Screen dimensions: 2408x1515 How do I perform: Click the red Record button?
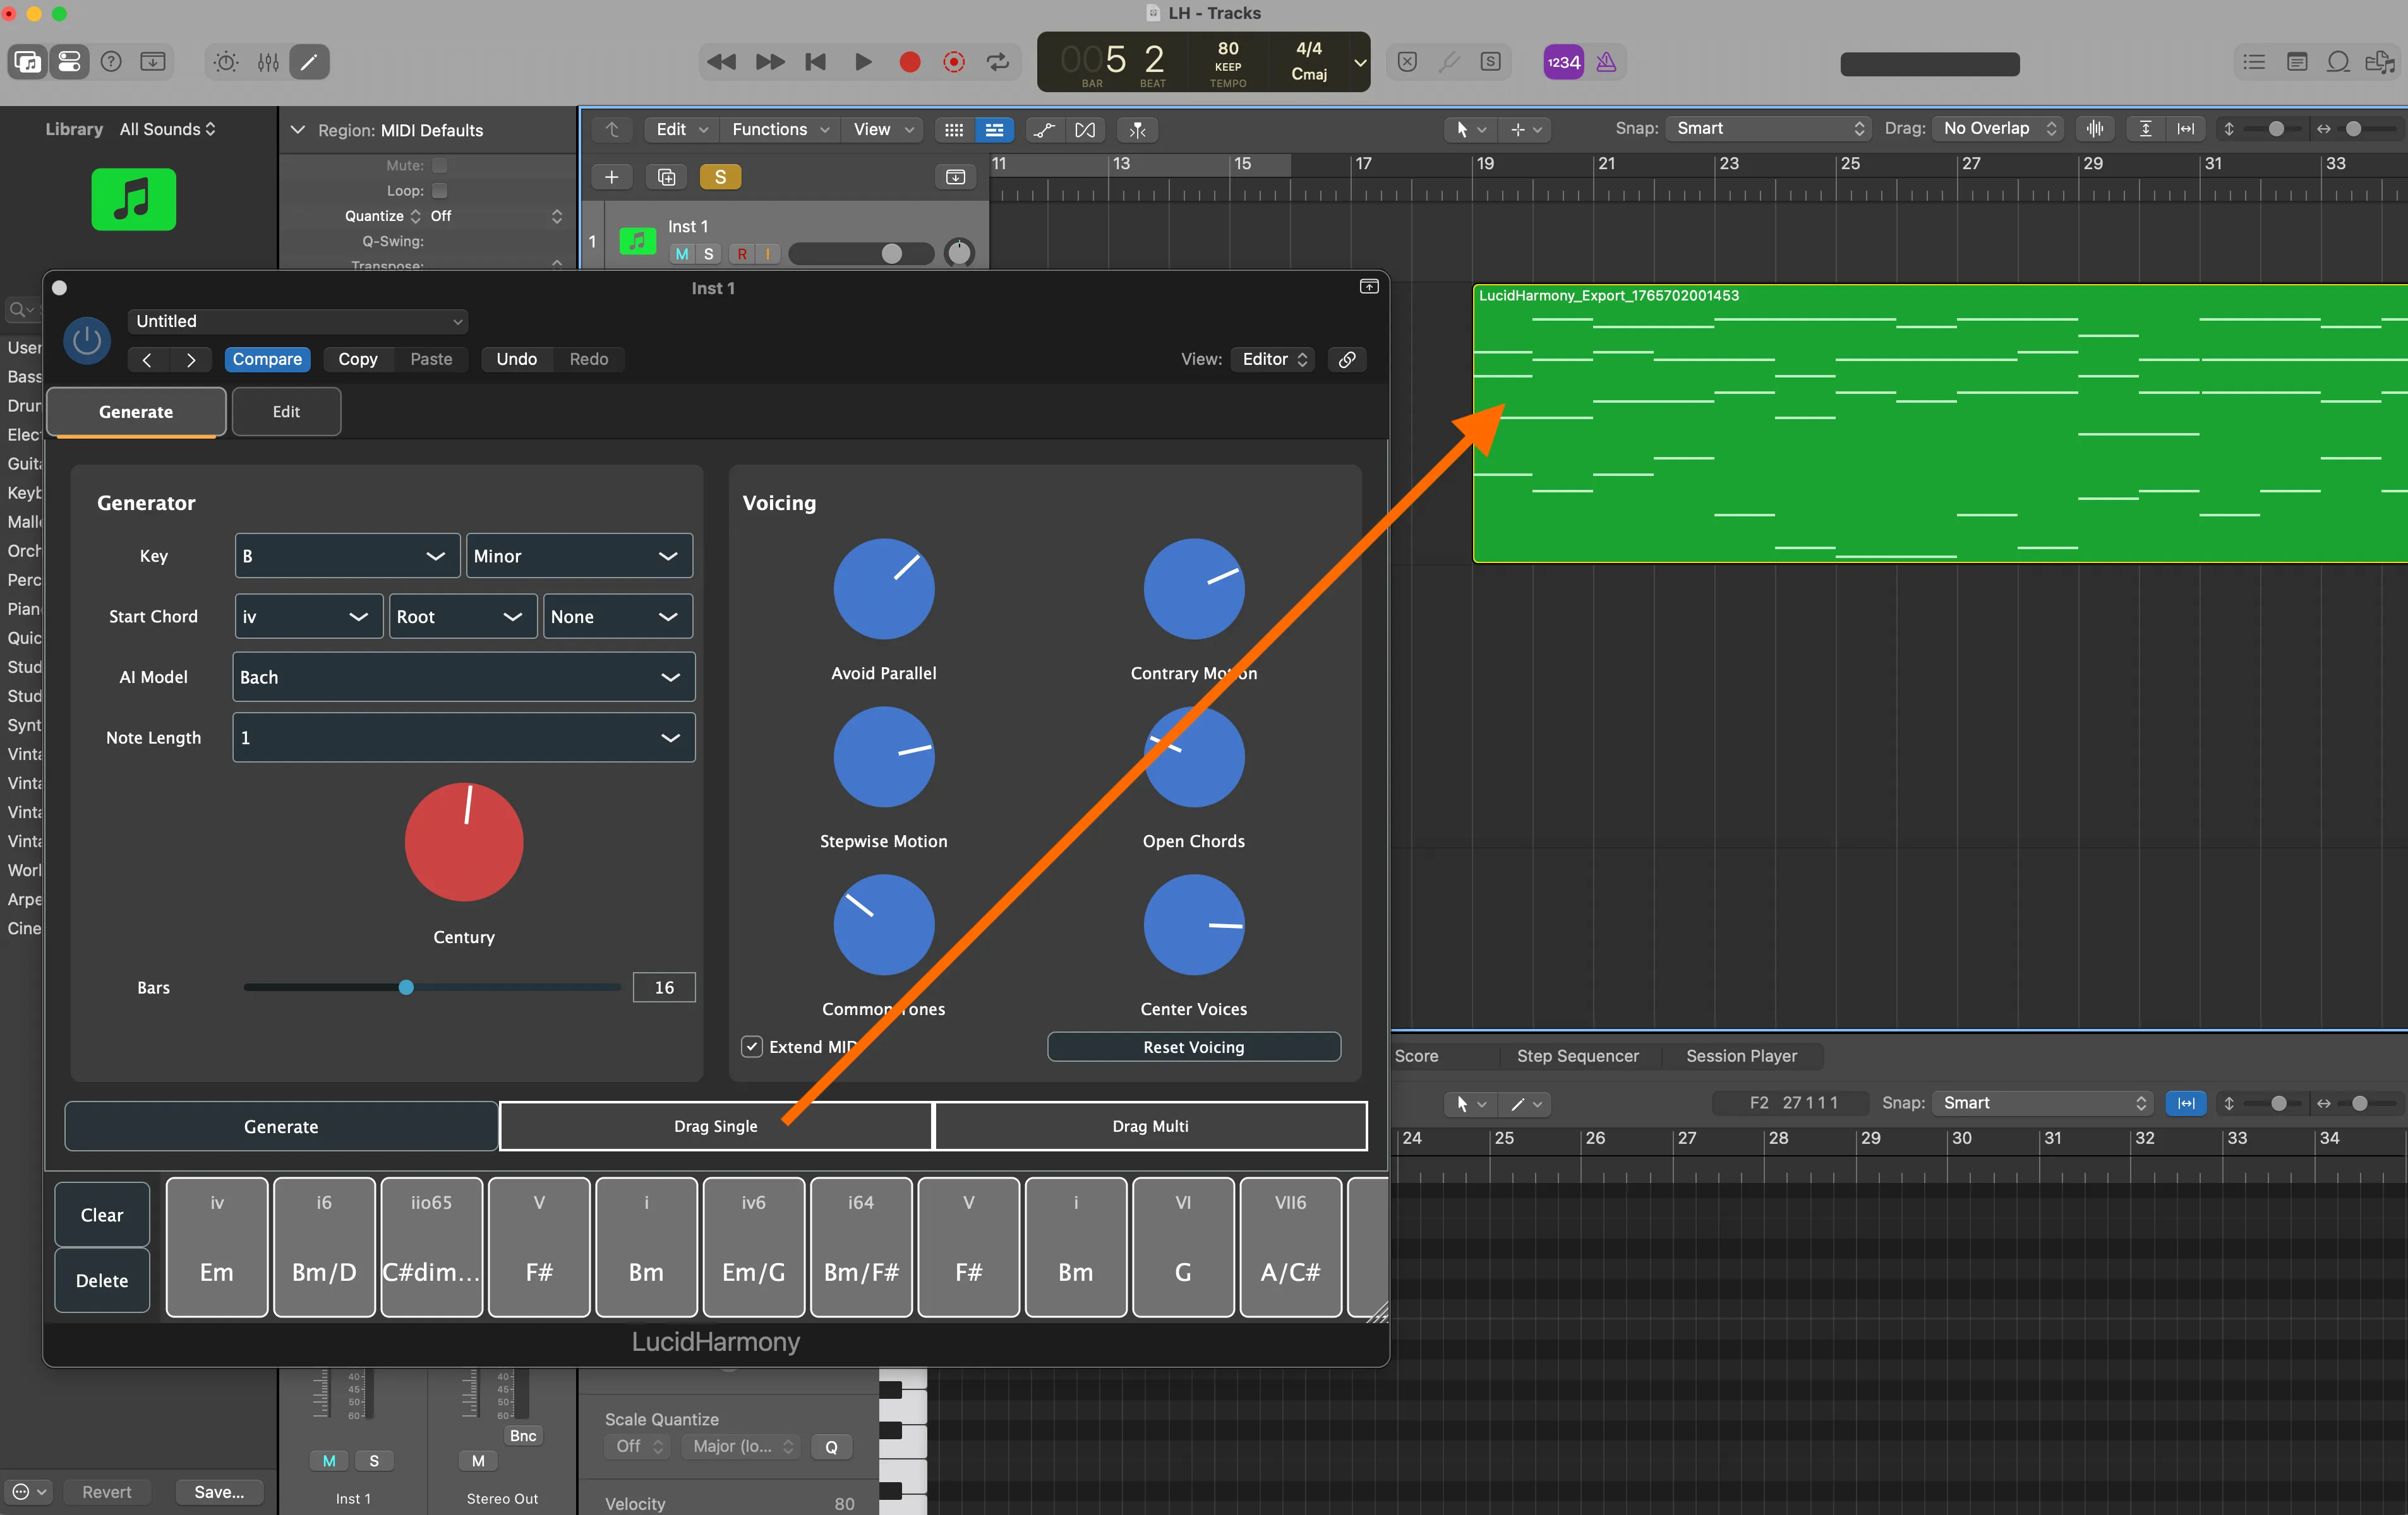point(910,62)
